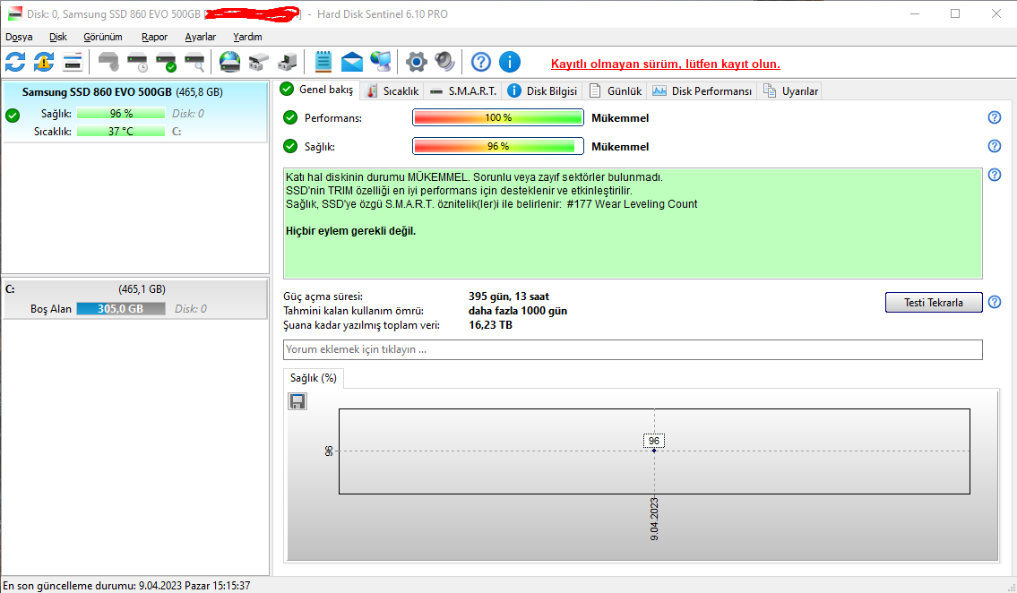This screenshot has height=593, width=1017.
Task: Switch to the Disk Performansı tab
Action: (x=702, y=91)
